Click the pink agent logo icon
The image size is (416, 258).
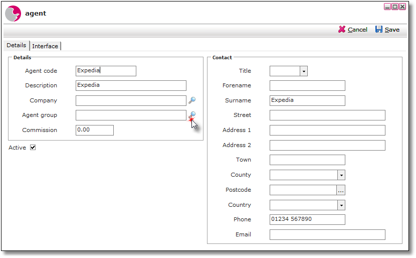point(13,14)
